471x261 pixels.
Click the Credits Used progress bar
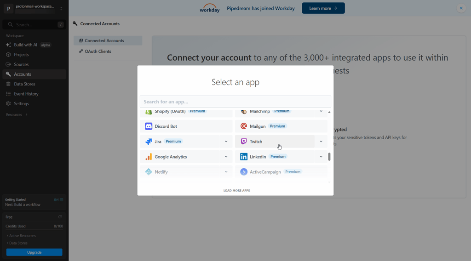coord(34,230)
